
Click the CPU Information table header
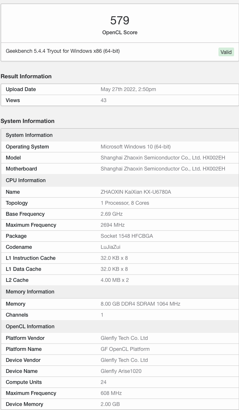(26, 180)
